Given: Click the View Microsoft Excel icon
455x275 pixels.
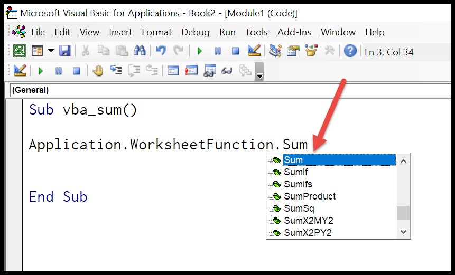Looking at the screenshot, I should coord(20,51).
